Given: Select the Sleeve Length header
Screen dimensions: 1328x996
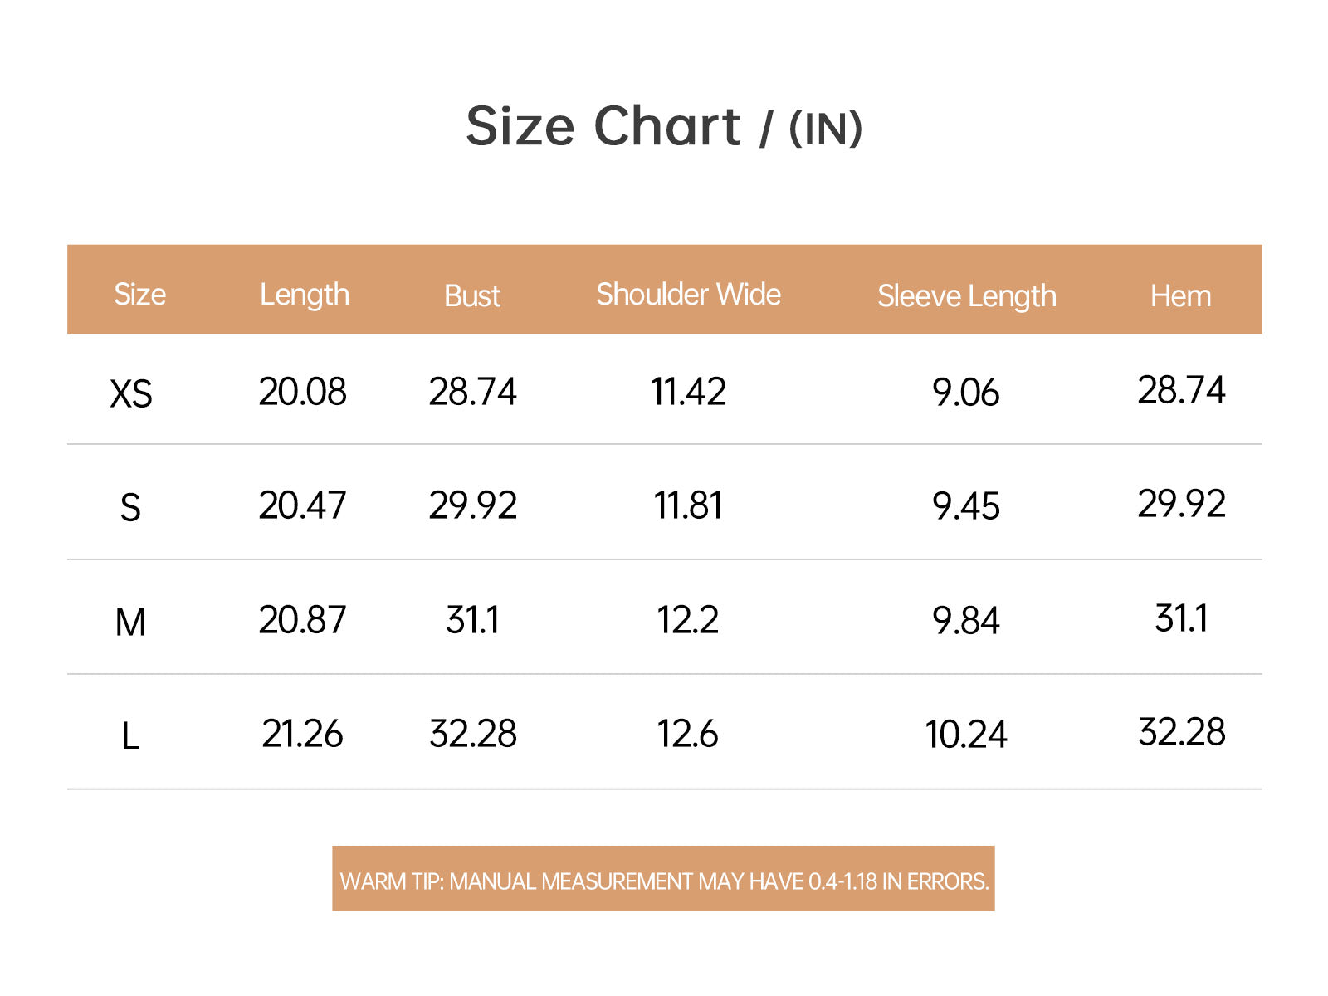Looking at the screenshot, I should point(967,296).
